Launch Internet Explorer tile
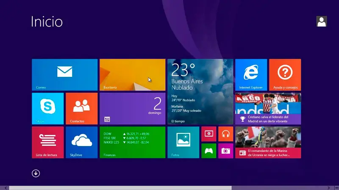 tap(251, 75)
